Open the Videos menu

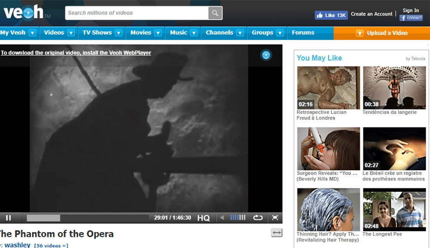(54, 33)
